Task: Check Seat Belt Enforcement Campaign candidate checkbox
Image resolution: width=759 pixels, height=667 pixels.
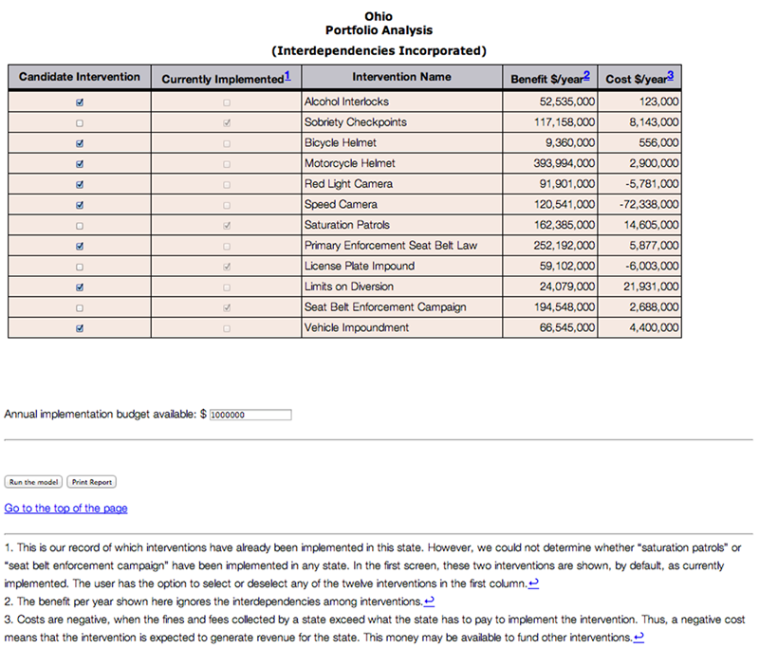Action: pos(80,307)
